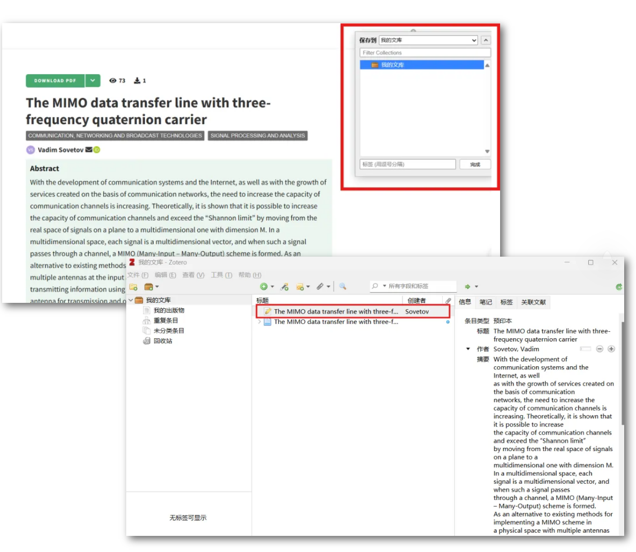The image size is (636, 552).
Task: Expand the second MIMO item row
Action: 259,322
